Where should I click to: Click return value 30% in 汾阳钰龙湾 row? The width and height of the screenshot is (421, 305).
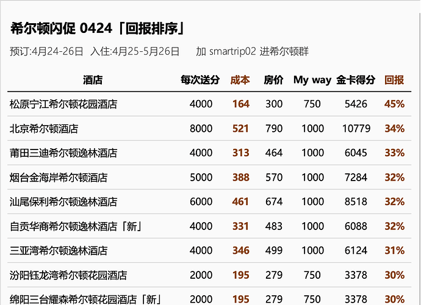394,275
